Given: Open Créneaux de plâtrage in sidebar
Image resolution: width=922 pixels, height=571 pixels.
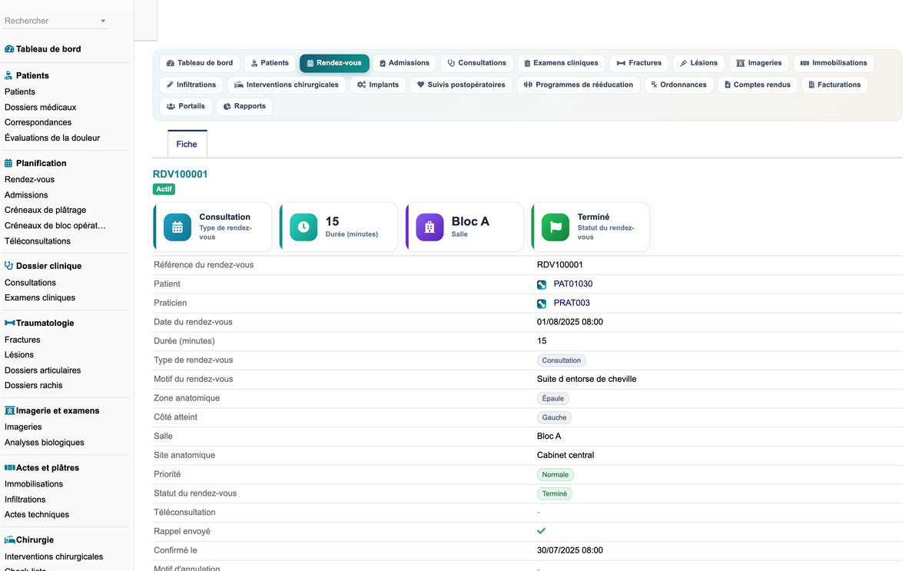Looking at the screenshot, I should (x=45, y=211).
